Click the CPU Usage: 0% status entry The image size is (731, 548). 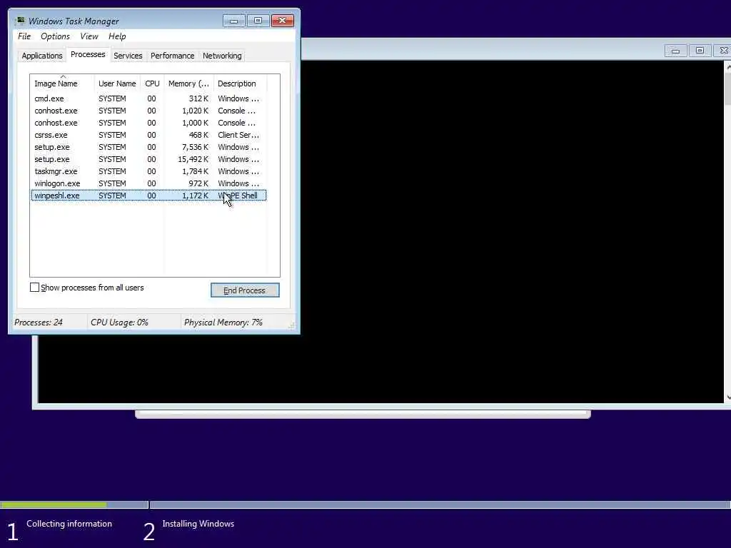[119, 323]
